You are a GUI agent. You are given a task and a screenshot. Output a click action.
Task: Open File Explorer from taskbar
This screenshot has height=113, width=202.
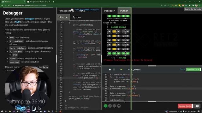10,111
